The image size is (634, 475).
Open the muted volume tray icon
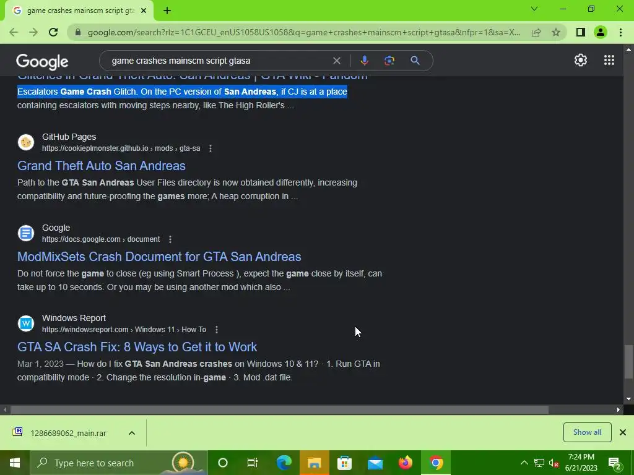point(554,463)
